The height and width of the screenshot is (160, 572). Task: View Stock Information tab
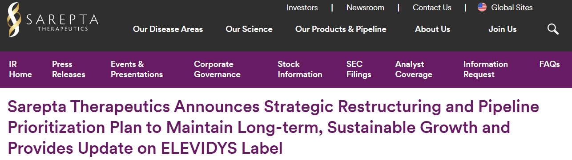[300, 69]
